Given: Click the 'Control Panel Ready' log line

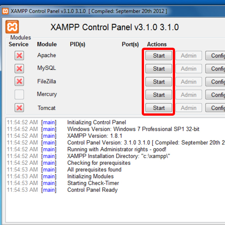Looking at the screenshot, I should [92, 190].
